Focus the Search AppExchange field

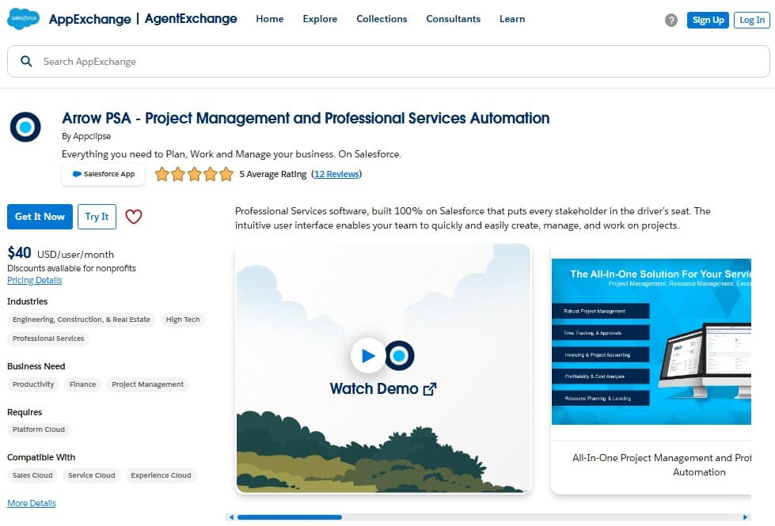coord(389,61)
